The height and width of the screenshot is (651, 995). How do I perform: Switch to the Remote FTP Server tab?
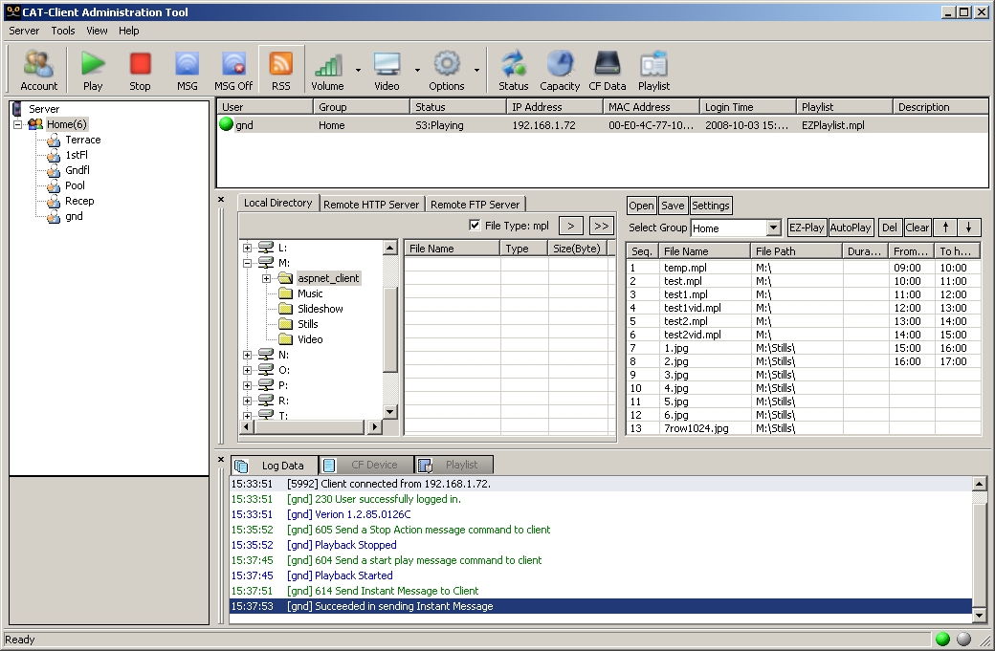[475, 204]
